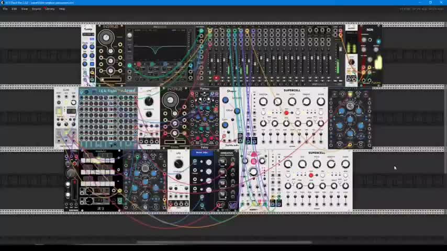
Task: Click the teal matrix mixer module grid
Action: coord(108,117)
